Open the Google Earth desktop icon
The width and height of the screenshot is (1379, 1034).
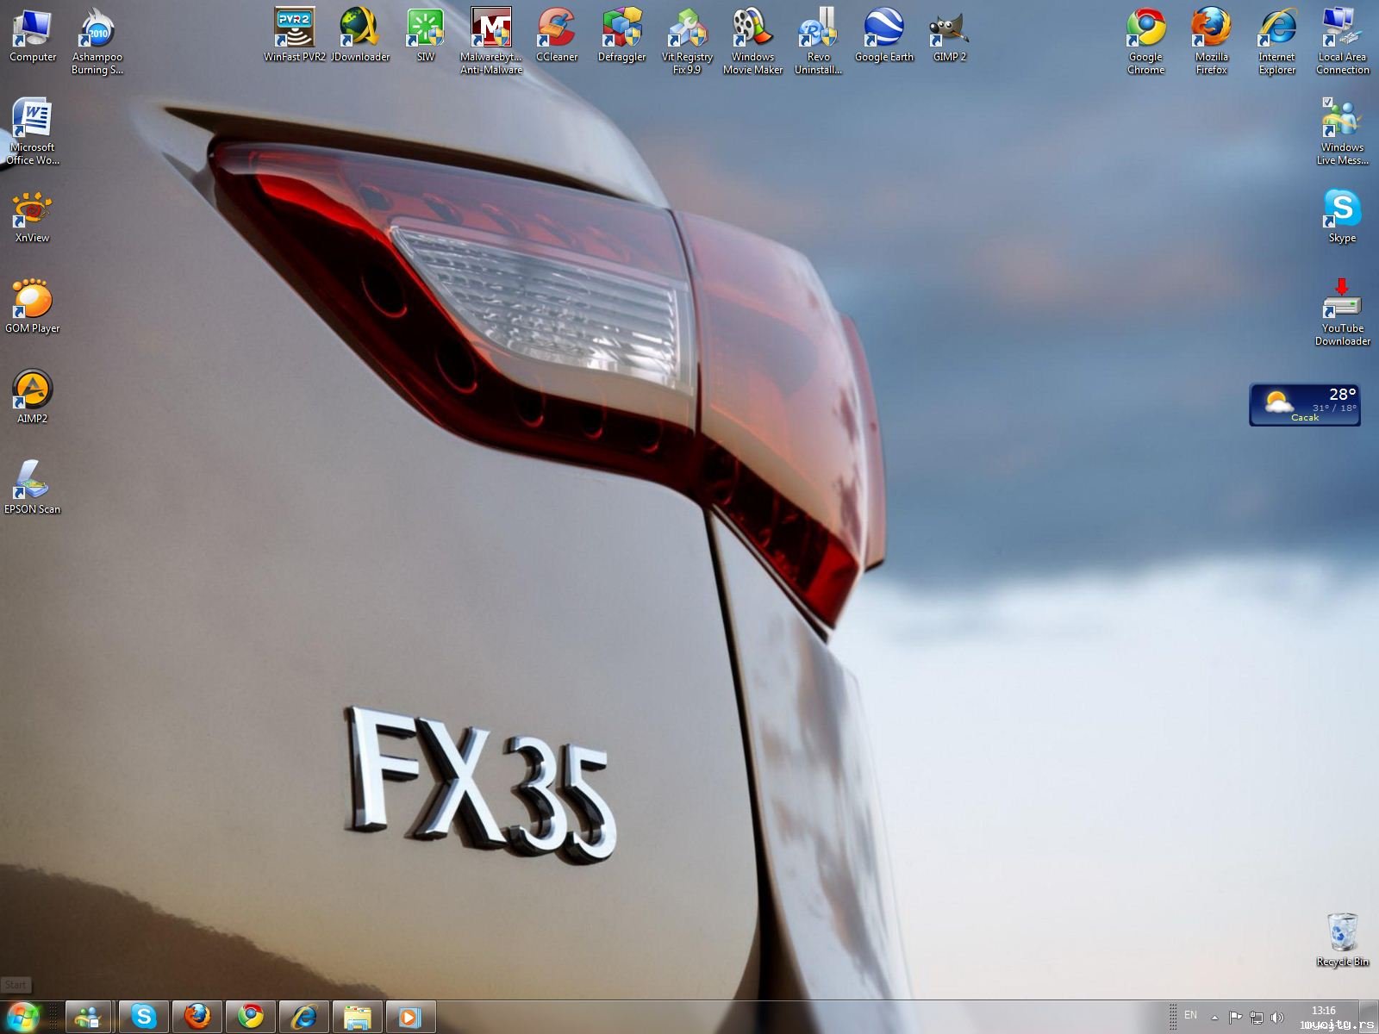click(884, 35)
